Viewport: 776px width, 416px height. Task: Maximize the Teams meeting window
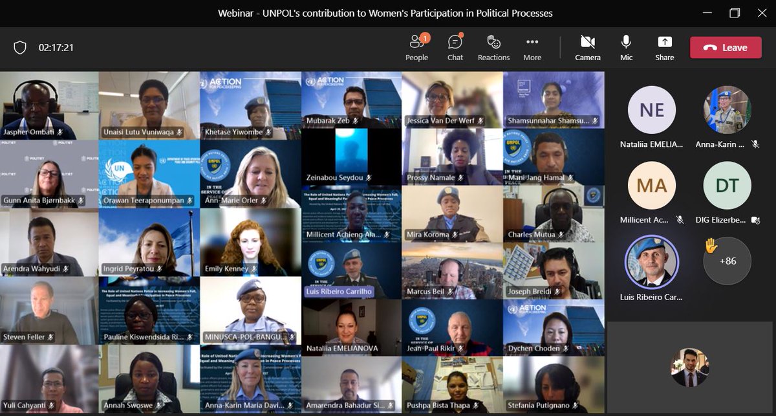735,13
